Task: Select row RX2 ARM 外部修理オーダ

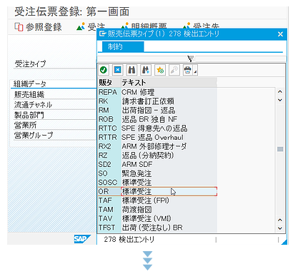Action: click(157, 146)
